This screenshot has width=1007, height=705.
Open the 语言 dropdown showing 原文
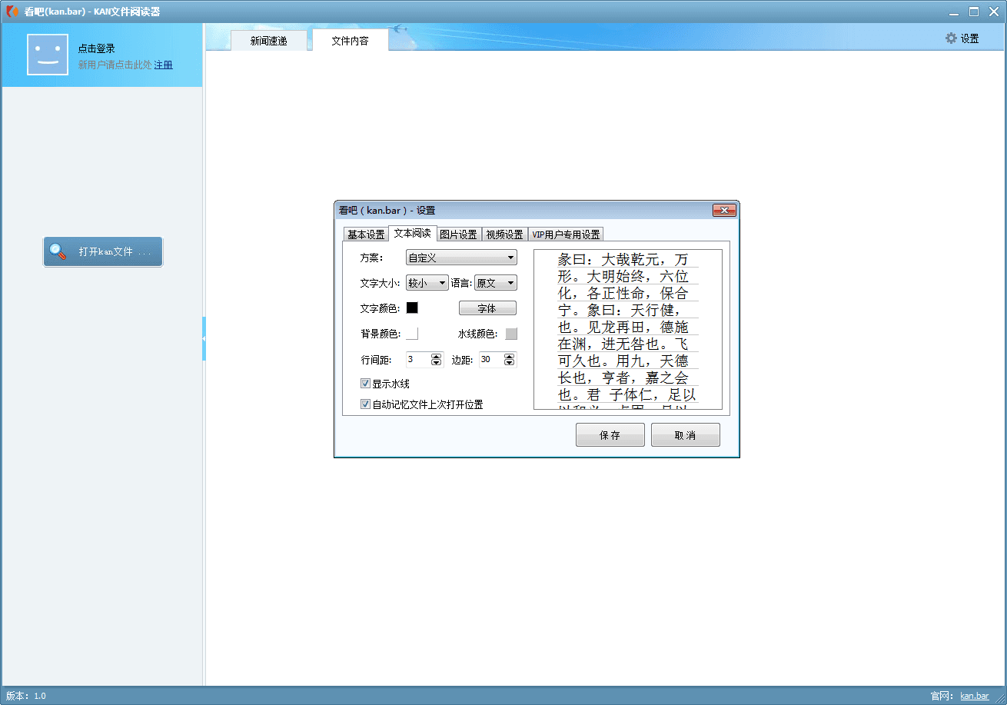pos(496,283)
